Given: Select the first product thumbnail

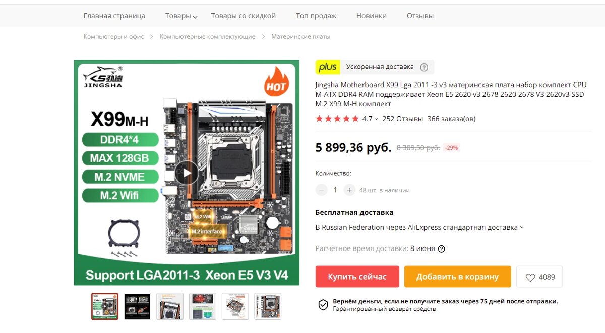Looking at the screenshot, I should (x=105, y=306).
